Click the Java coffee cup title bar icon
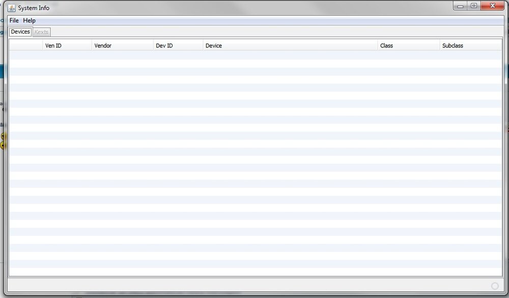Screen dimensions: 509x298 tap(11, 8)
